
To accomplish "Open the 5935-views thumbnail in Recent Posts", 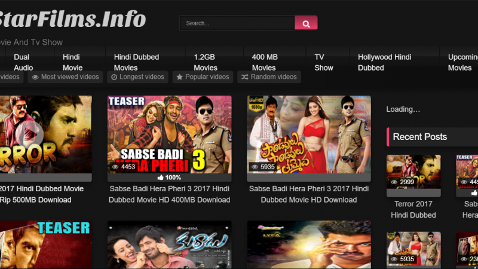I will tap(413, 249).
